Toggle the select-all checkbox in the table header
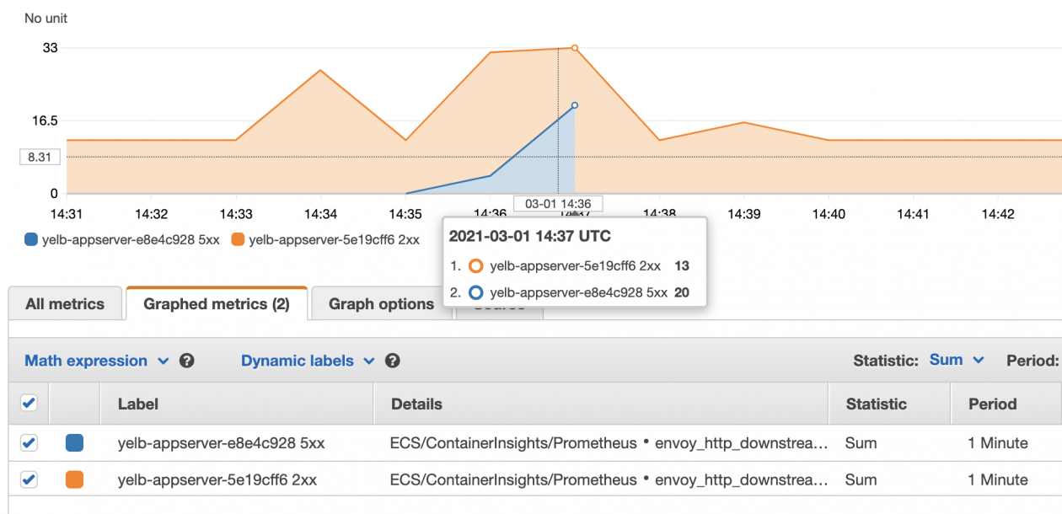This screenshot has width=1062, height=514. click(x=28, y=403)
